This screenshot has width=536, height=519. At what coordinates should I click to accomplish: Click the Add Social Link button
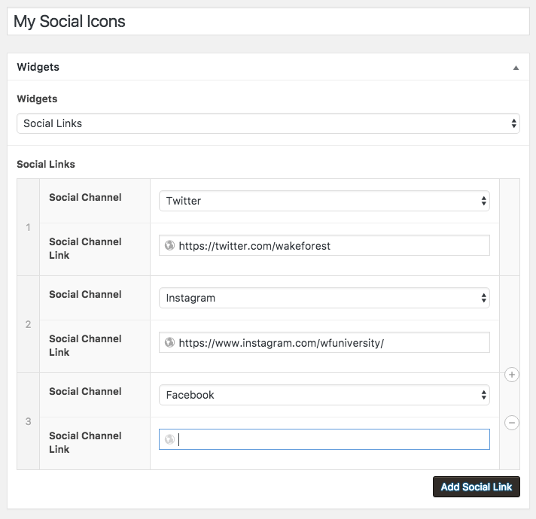[x=476, y=487]
